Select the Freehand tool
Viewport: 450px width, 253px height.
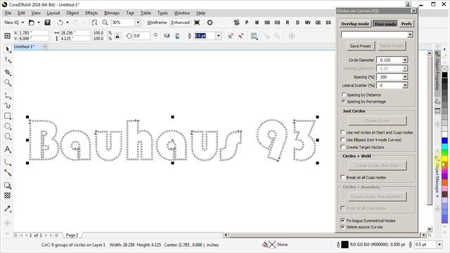[8, 96]
